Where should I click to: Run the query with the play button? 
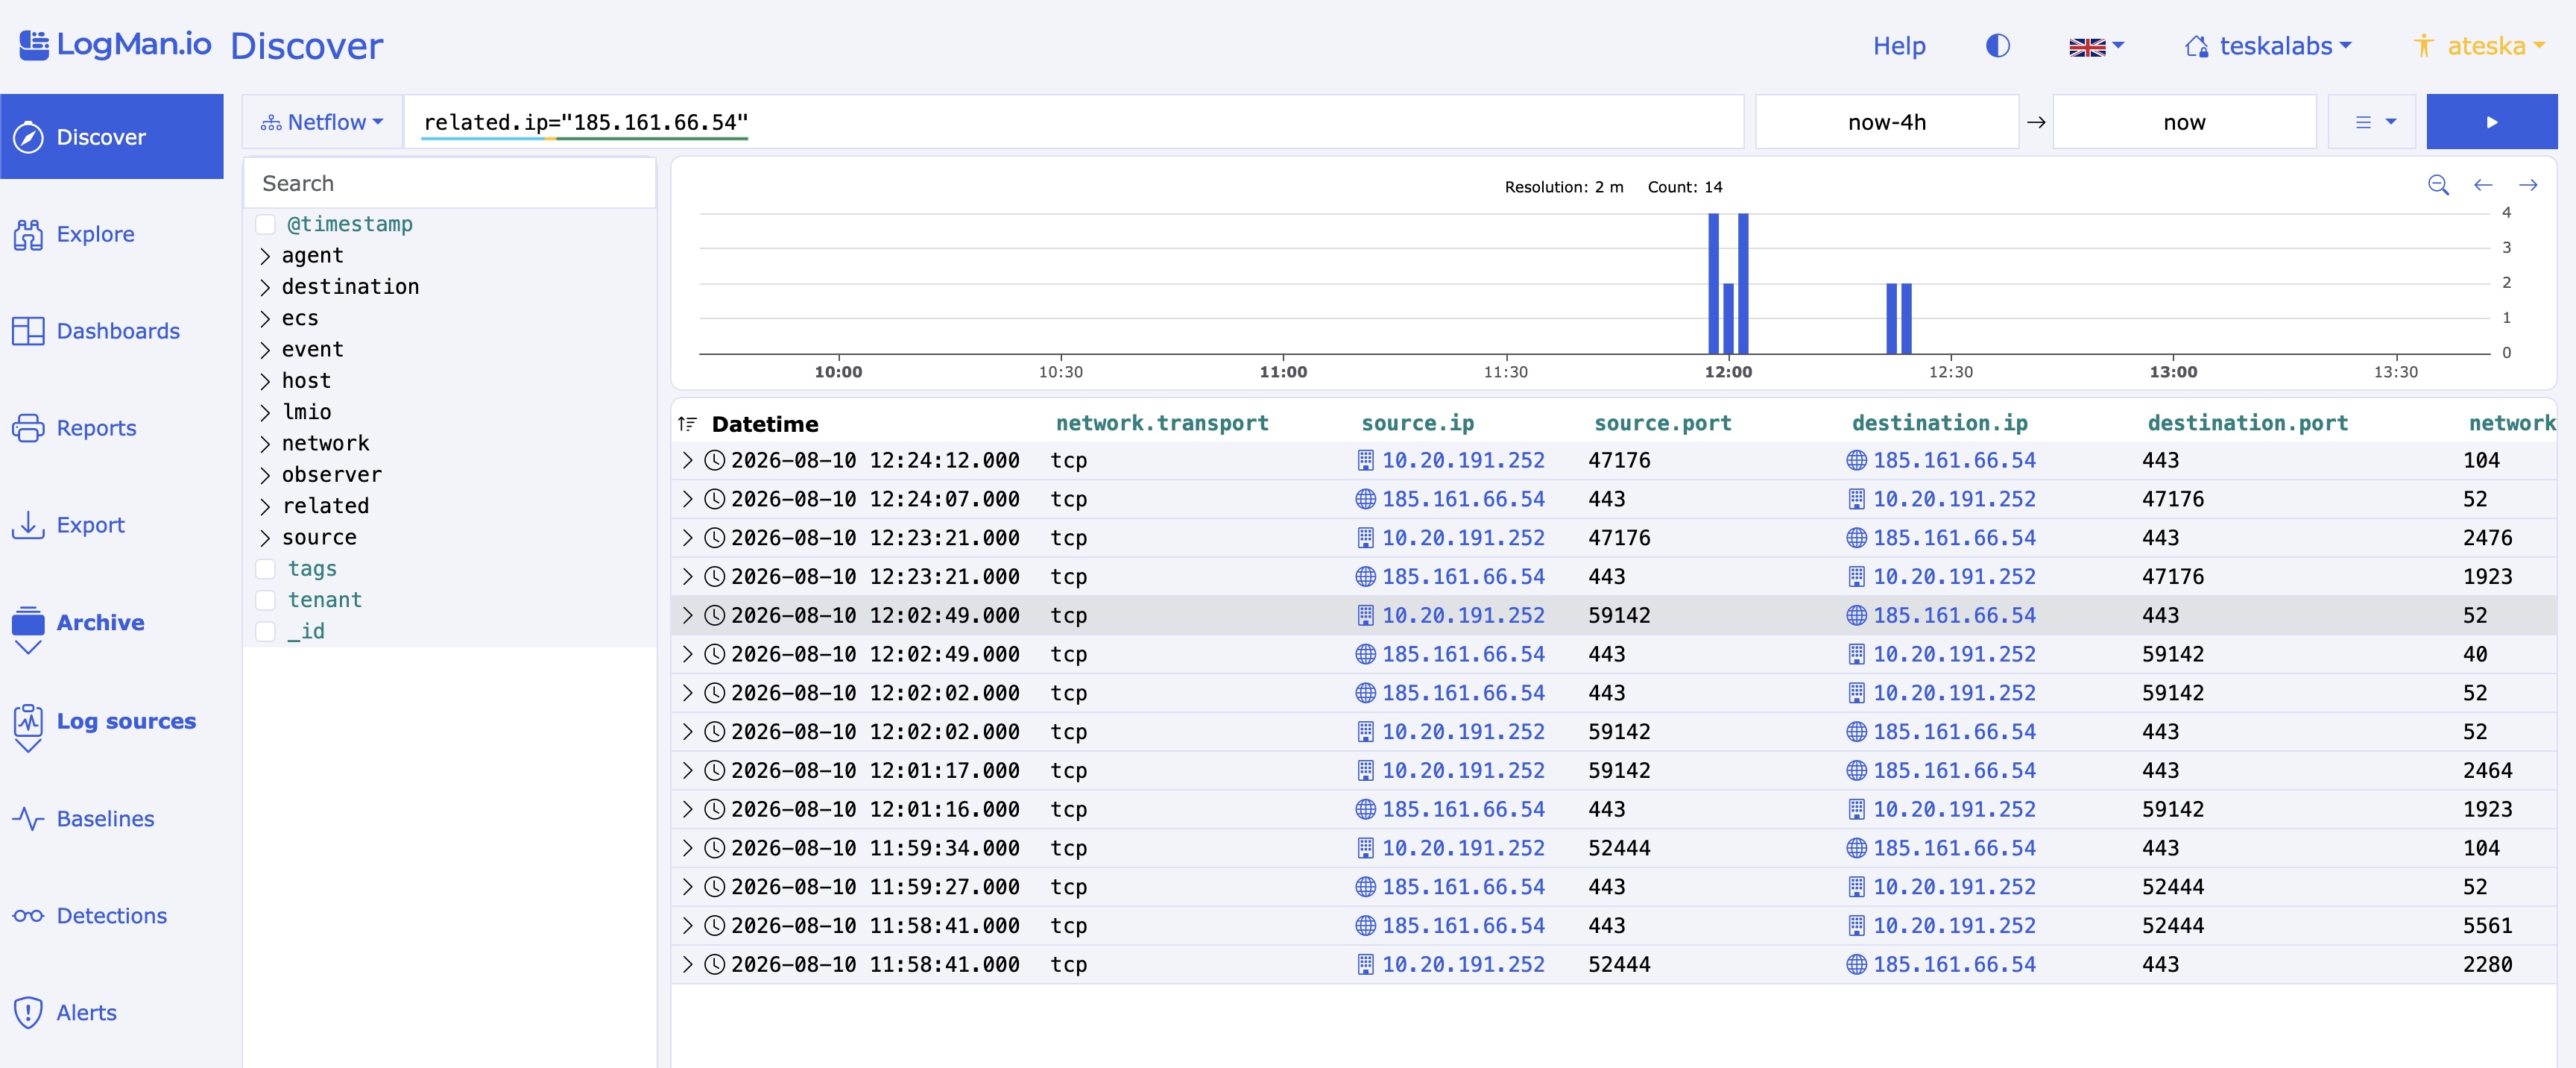coord(2491,122)
